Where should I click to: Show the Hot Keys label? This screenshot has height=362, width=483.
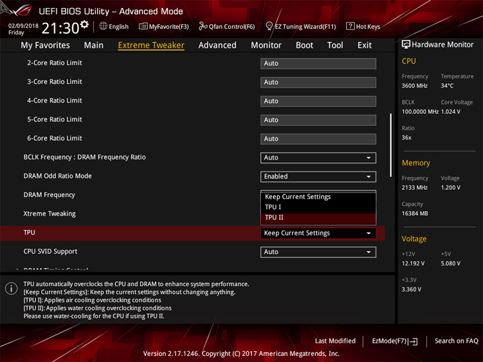coord(368,26)
